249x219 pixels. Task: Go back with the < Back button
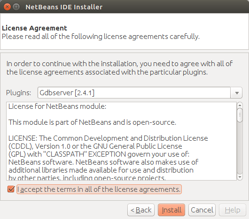point(141,210)
